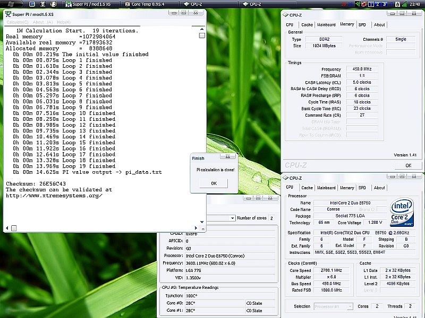
Task: Click CAS# Latency value 5.0 clocks
Action: pos(362,82)
